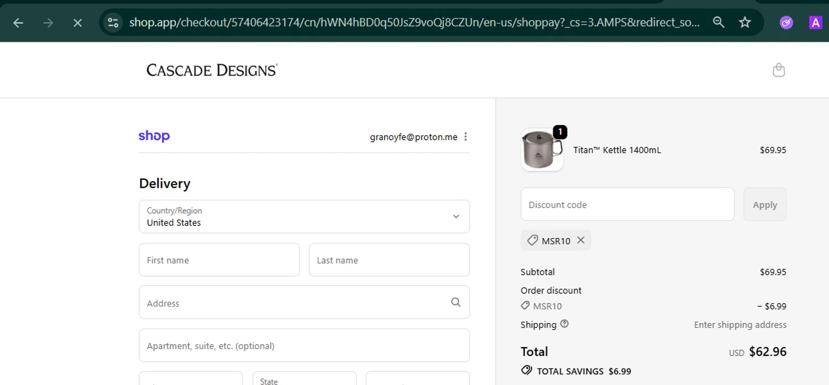The height and width of the screenshot is (385, 829).
Task: Click the quantity badge on the kettle
Action: pyautogui.click(x=560, y=132)
